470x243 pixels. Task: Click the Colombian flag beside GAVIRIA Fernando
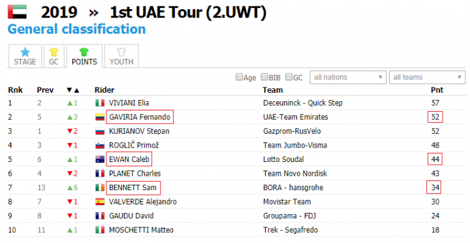click(100, 118)
